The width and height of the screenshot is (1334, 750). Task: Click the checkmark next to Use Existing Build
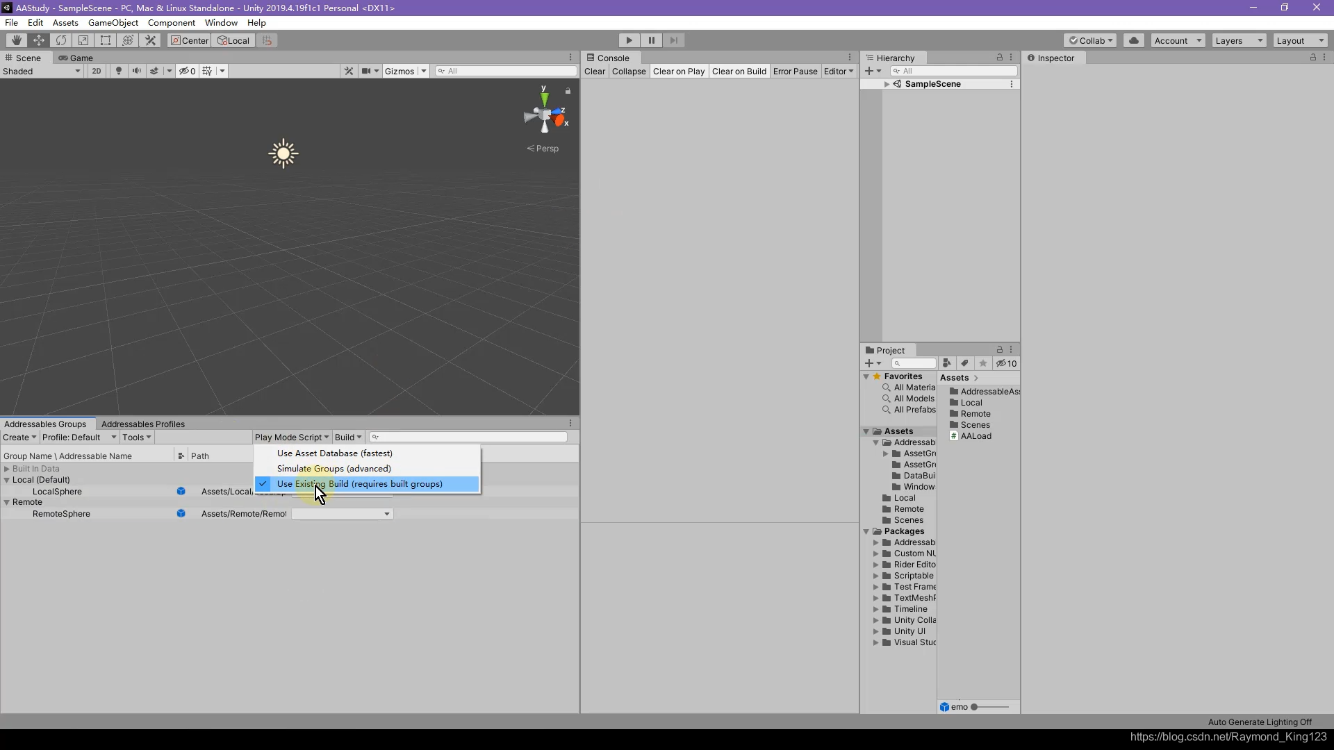tap(264, 483)
